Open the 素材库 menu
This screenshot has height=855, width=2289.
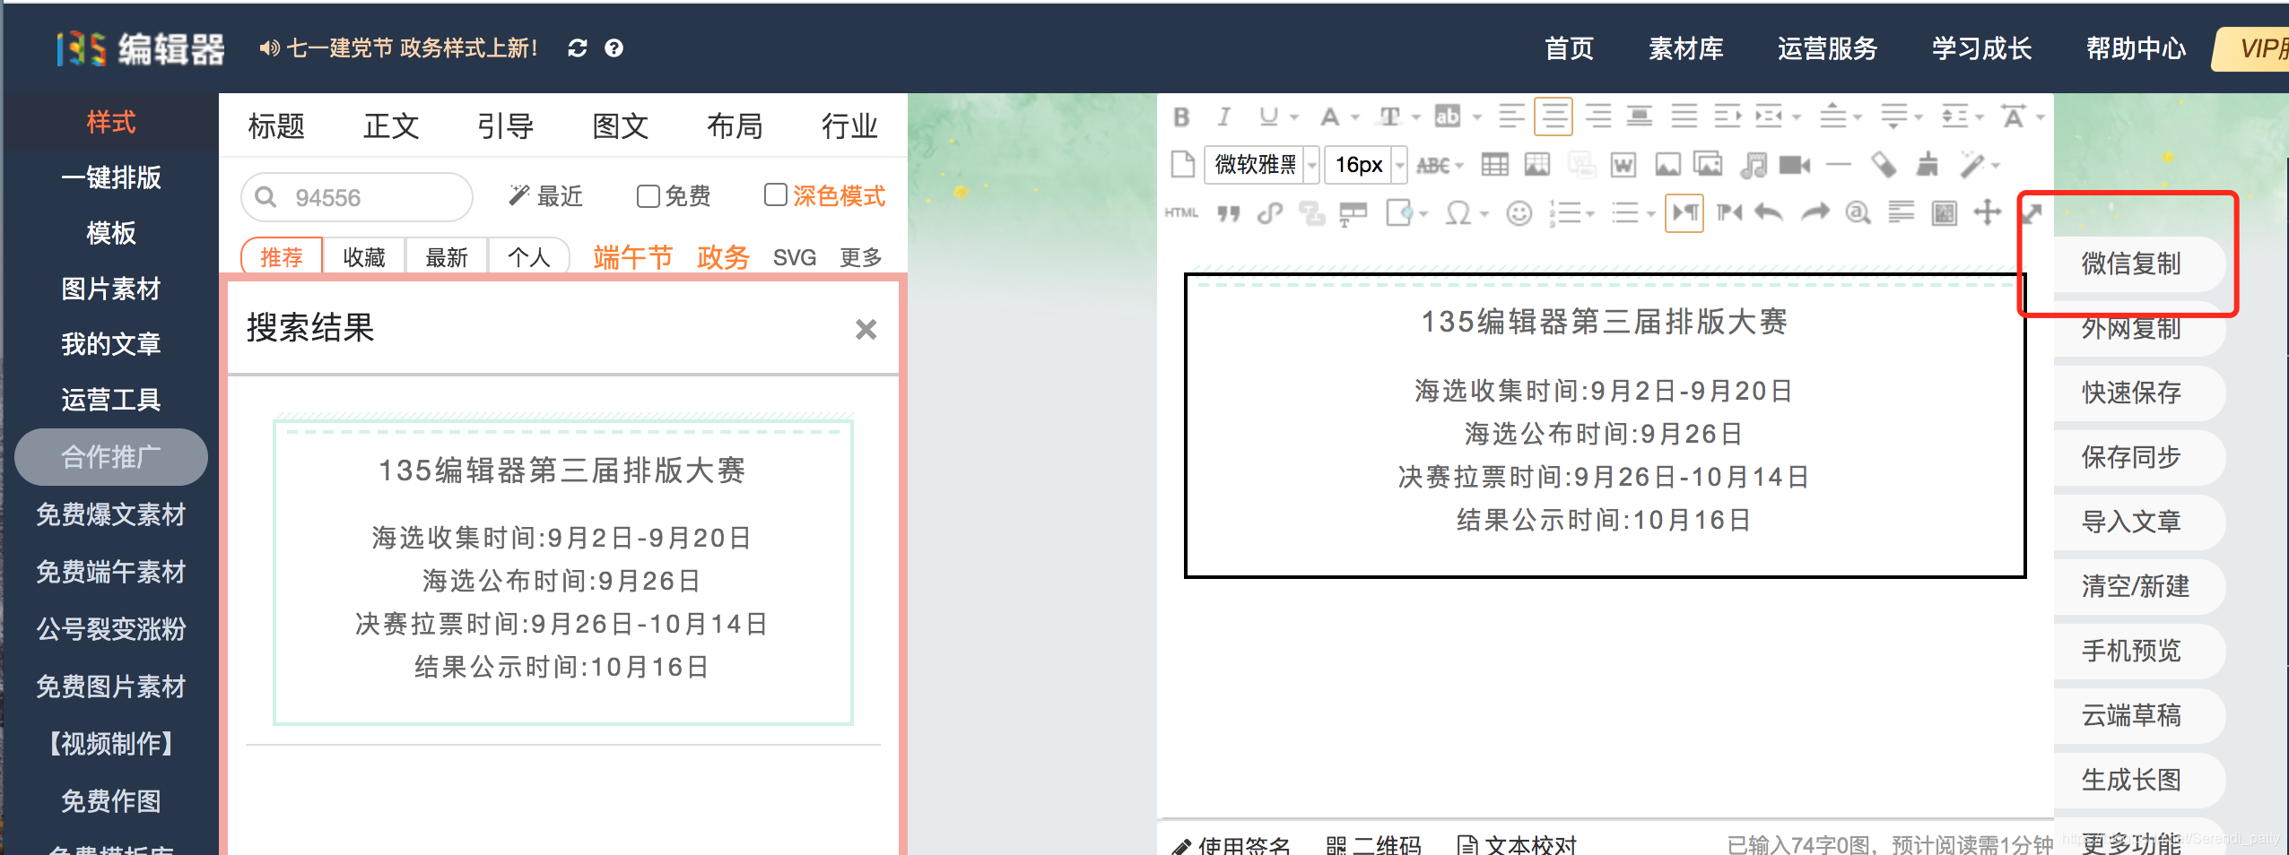[1686, 49]
